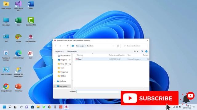Open File Explorer from the taskbar
Image resolution: width=197 pixels, height=110 pixels.
pos(38,107)
